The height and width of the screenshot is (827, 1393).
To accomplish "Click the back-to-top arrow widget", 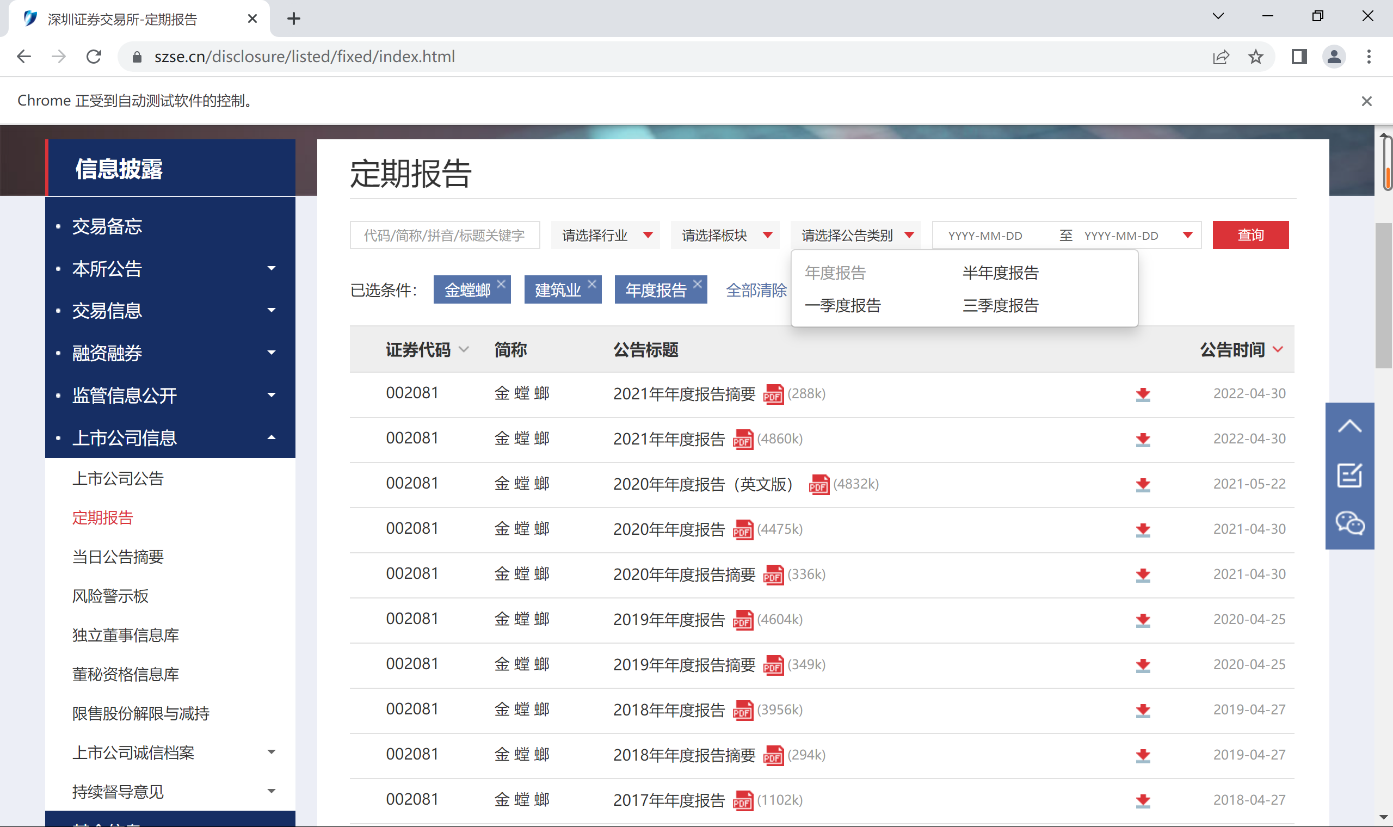I will click(1349, 427).
